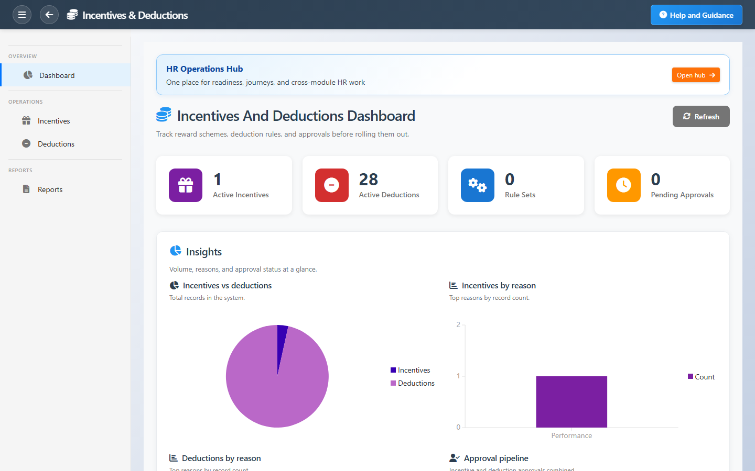Click the Deductions by reason heading
Image resolution: width=755 pixels, height=471 pixels.
click(221, 458)
